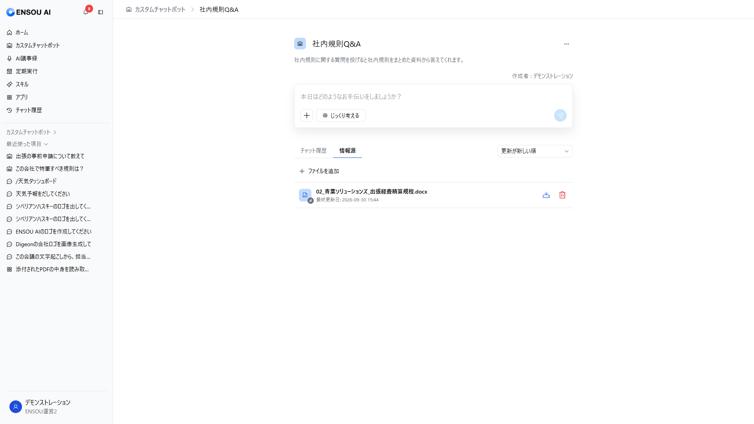Click ファイルを追加 button
Viewport: 754px width, 424px height.
(x=319, y=171)
